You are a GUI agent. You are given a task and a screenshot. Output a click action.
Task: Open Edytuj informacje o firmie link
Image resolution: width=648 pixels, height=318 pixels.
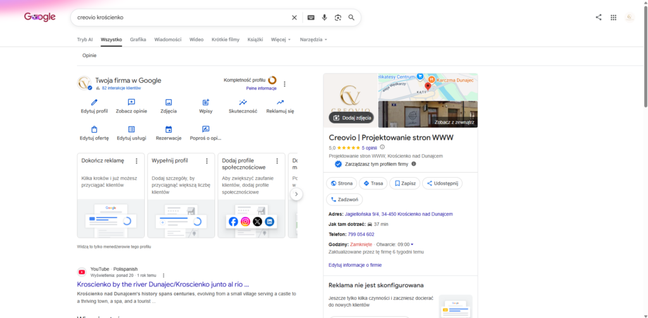[x=355, y=265]
